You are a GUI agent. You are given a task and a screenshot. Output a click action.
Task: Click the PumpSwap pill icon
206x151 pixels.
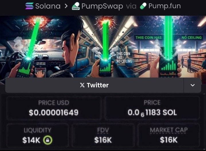point(76,6)
